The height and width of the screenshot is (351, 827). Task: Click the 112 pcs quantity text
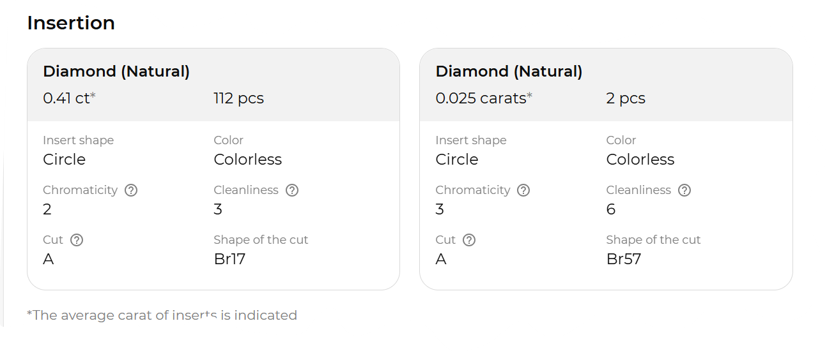tap(238, 98)
